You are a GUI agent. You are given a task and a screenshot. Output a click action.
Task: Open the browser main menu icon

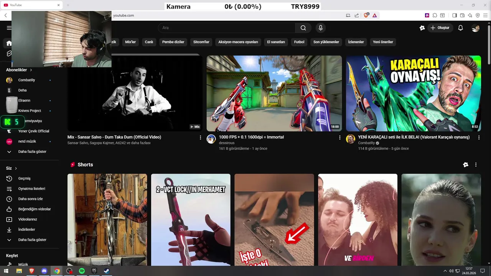point(485,15)
